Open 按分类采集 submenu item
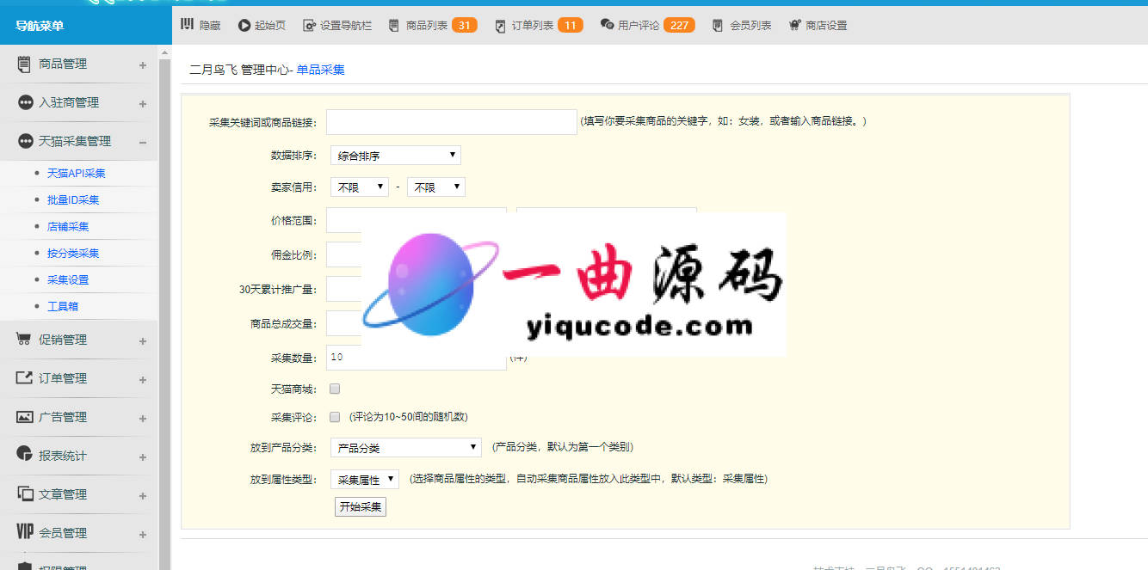1148x570 pixels. pos(73,253)
